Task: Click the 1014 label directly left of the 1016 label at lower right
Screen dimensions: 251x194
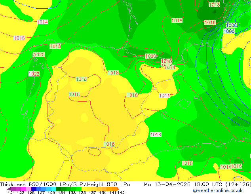Action: (226, 167)
